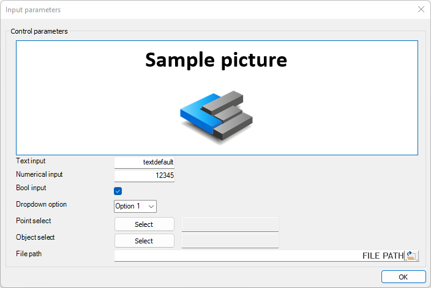This screenshot has height=288, width=431.
Task: Open the Dropdown option combo box
Action: tap(135, 206)
